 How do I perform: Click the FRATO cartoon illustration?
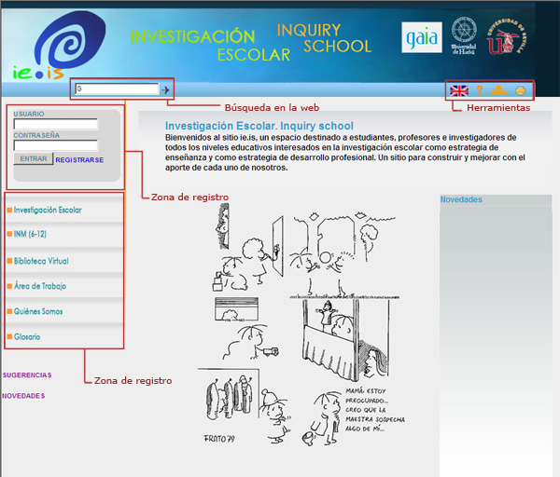301,324
